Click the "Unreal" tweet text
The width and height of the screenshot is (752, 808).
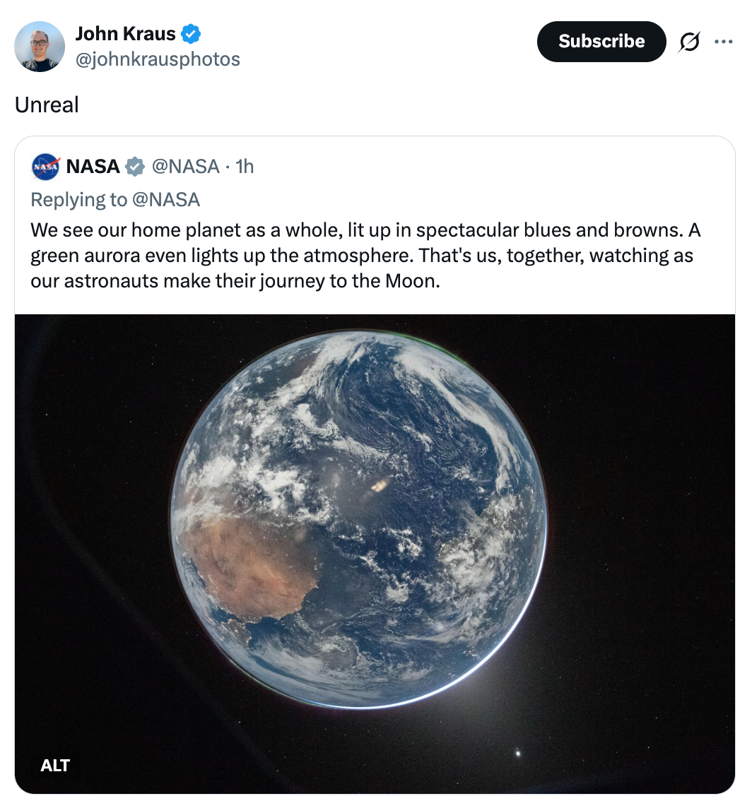click(47, 105)
